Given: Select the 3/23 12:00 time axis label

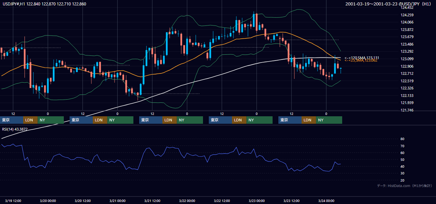Looking at the screenshot, I should [292, 201].
